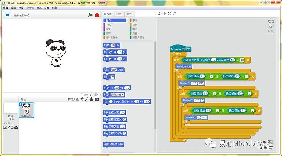Click the seconds value 1 in the glide block

(111, 102)
